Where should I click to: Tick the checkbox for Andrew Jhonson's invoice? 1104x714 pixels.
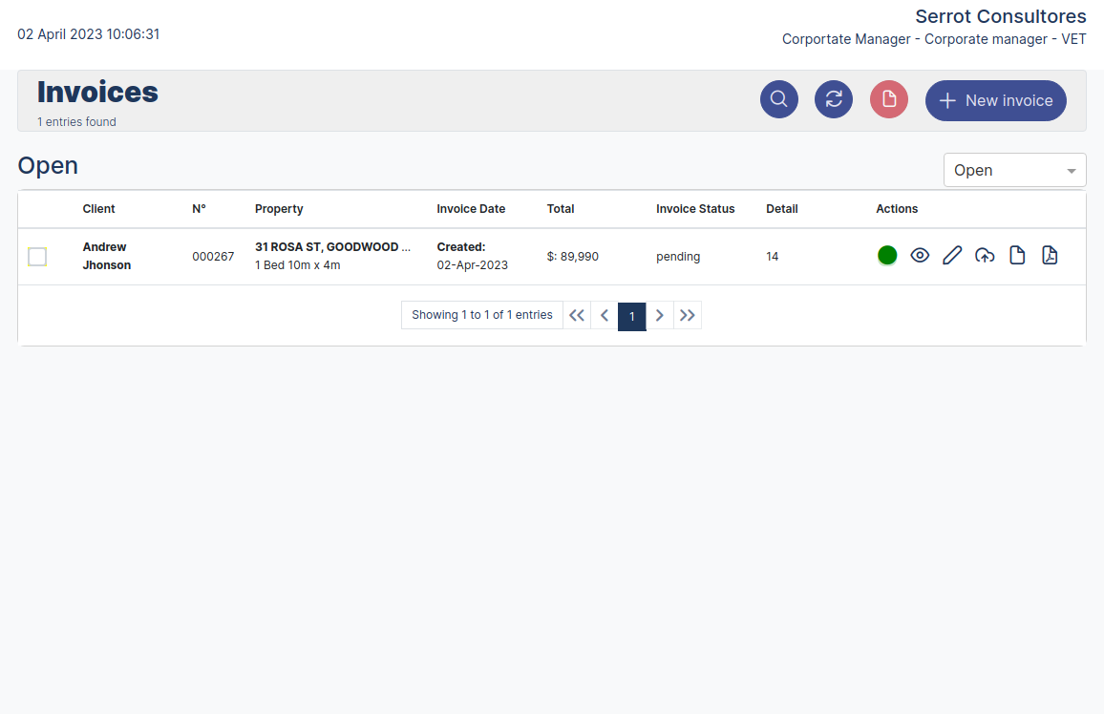37,256
